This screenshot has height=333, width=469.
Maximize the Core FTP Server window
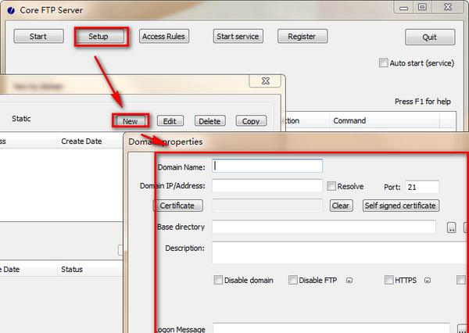(x=422, y=8)
